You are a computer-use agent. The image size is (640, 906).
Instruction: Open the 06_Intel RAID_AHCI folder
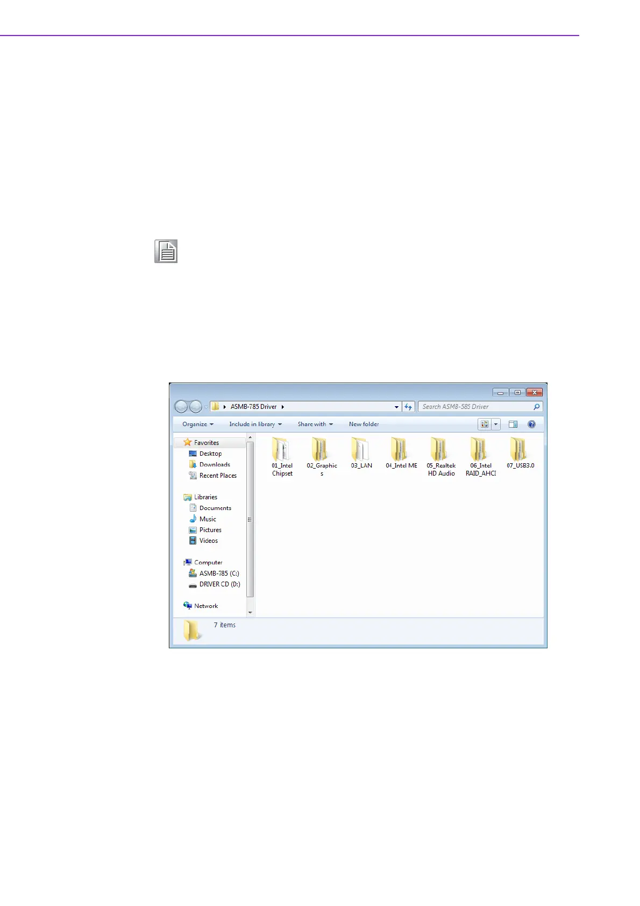click(x=481, y=456)
